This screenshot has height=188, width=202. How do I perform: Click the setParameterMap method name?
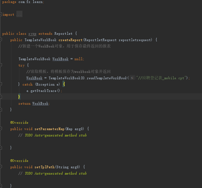[x=49, y=129]
